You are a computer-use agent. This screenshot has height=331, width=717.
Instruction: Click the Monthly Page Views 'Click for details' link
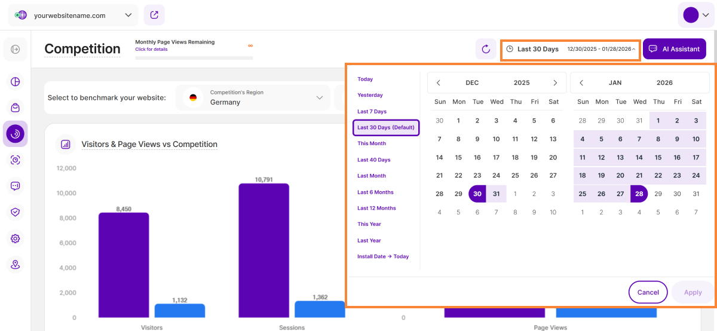[151, 50]
